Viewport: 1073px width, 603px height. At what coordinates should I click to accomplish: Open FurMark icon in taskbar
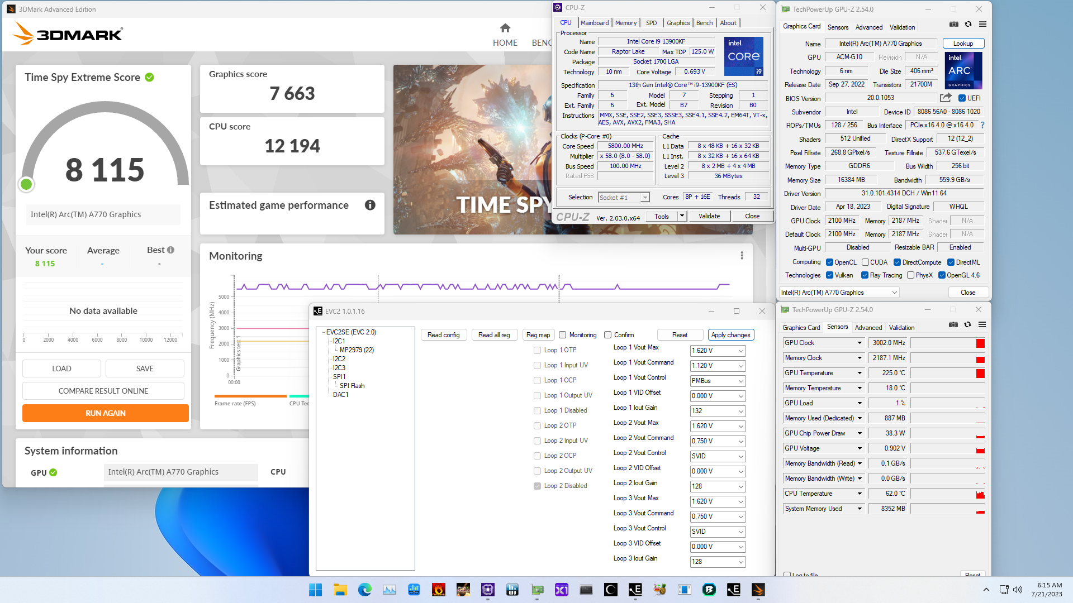tap(439, 590)
